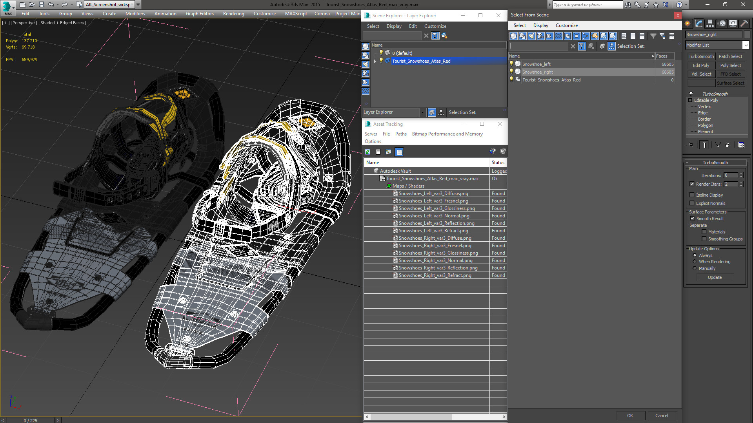Click Select All icon in Select From Scene
The height and width of the screenshot is (423, 753).
pos(624,36)
